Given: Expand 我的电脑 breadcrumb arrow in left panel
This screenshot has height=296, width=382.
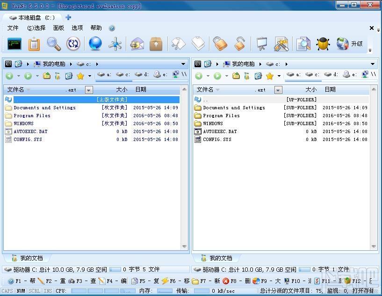Looking at the screenshot, I should pyautogui.click(x=71, y=64).
